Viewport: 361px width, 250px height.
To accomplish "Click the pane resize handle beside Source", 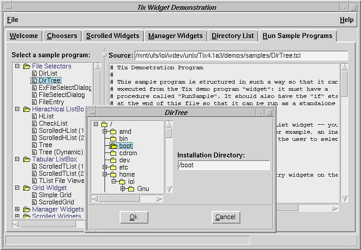I will [104, 55].
